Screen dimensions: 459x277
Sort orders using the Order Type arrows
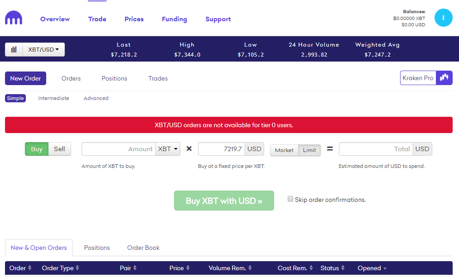78,268
